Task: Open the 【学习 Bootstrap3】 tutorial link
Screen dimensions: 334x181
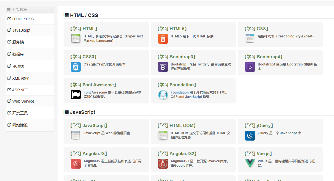Action: point(177,57)
